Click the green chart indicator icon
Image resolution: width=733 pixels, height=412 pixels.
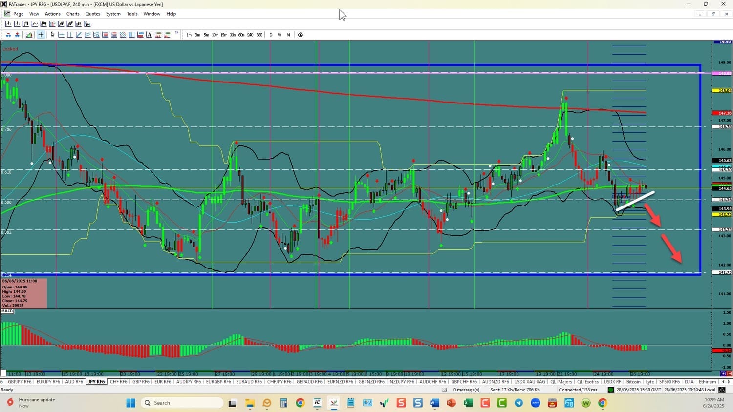29,35
